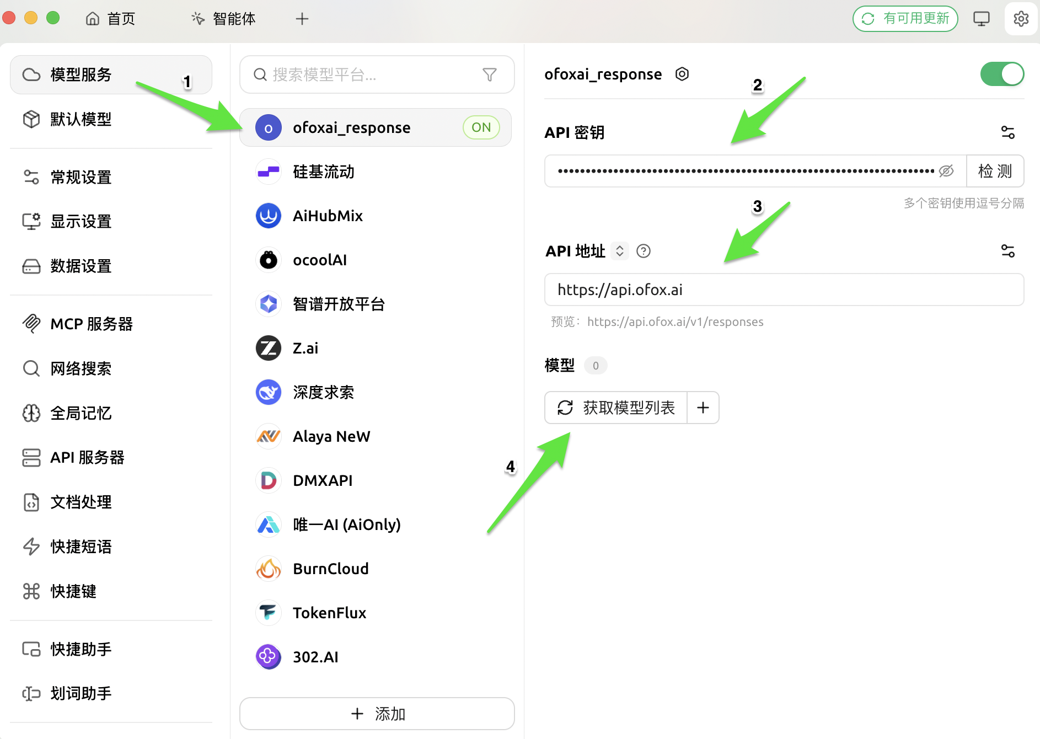The height and width of the screenshot is (739, 1040).
Task: Click 获取模型列表 button
Action: [x=616, y=408]
